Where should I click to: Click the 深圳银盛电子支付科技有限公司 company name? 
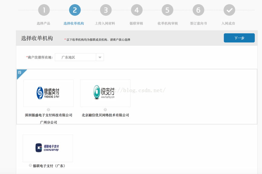pyautogui.click(x=48, y=115)
